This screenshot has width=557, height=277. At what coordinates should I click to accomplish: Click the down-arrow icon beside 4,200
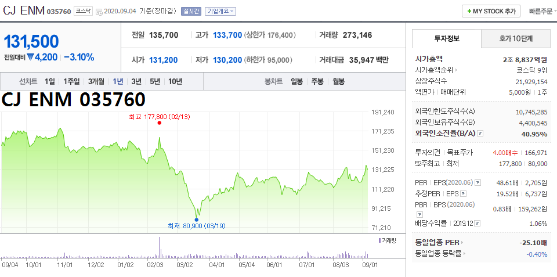30,57
